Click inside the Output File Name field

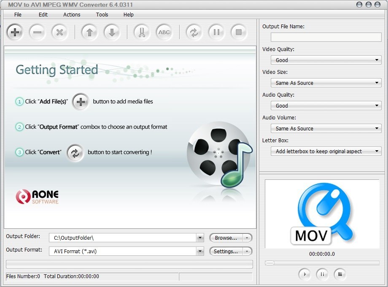325,37
